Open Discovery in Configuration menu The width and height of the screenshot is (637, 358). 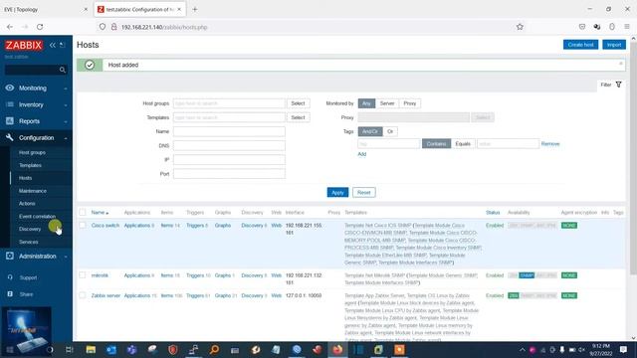30,229
